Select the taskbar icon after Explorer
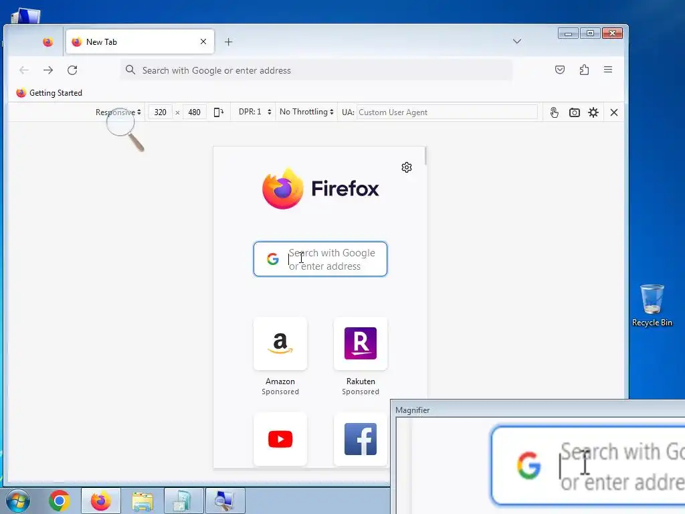 (x=184, y=501)
